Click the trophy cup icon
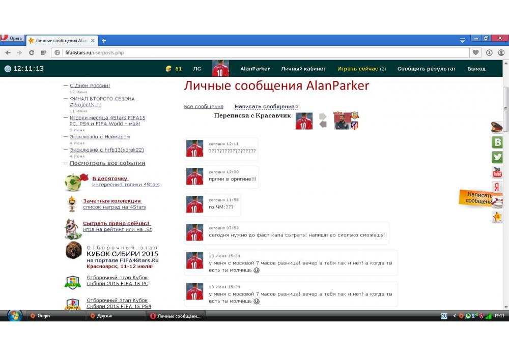The width and height of the screenshot is (509, 356). click(72, 203)
